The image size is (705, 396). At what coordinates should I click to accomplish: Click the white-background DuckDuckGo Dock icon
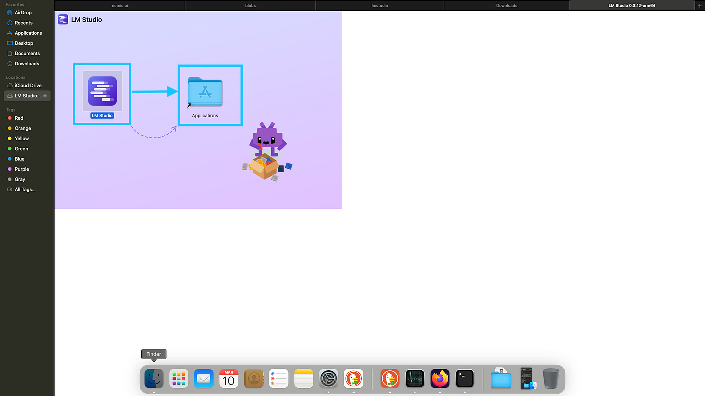pyautogui.click(x=354, y=378)
